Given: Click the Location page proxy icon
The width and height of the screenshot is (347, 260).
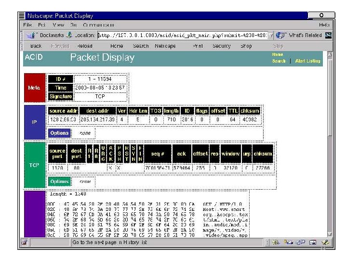Looking at the screenshot, I should (69, 35).
